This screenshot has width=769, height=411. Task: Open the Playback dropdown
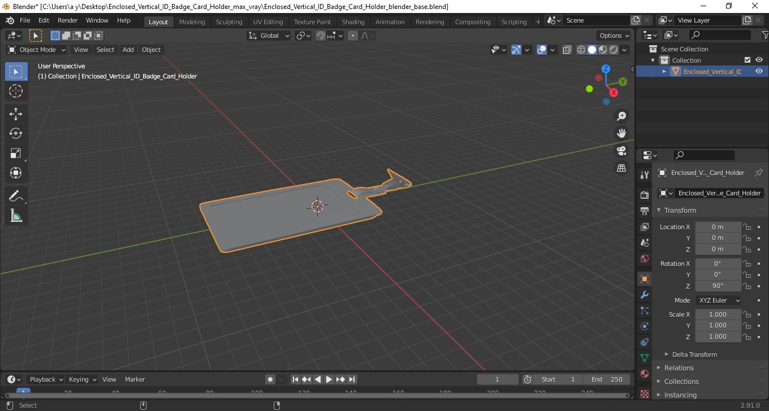(46, 379)
